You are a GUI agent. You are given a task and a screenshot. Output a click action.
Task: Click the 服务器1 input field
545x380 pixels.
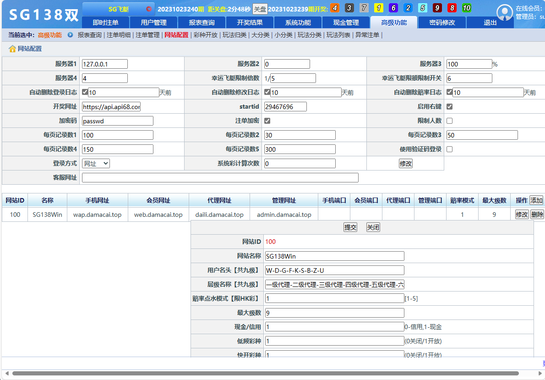104,64
